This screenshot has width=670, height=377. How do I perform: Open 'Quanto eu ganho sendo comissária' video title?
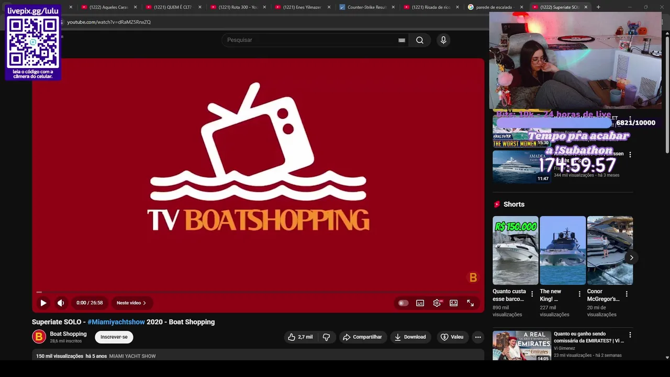[x=589, y=337]
